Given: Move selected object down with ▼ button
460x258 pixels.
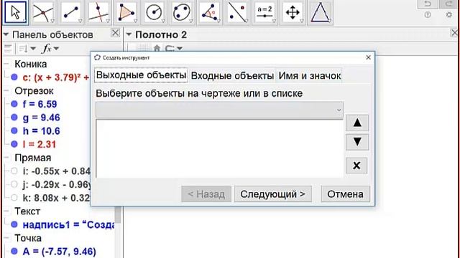Looking at the screenshot, I should click(x=357, y=142).
